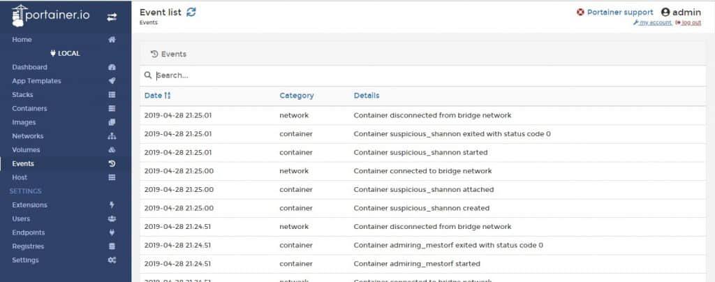Sort by the Details column header

pos(366,96)
